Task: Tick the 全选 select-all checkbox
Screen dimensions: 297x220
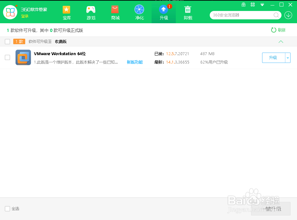Action: point(7,209)
